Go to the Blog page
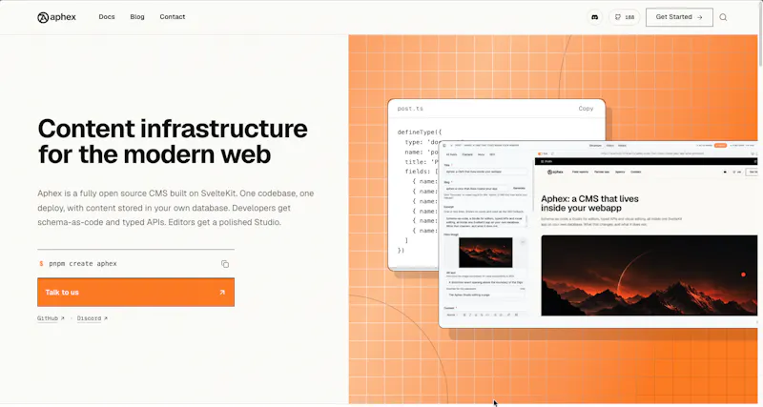763x407 pixels. coord(137,16)
